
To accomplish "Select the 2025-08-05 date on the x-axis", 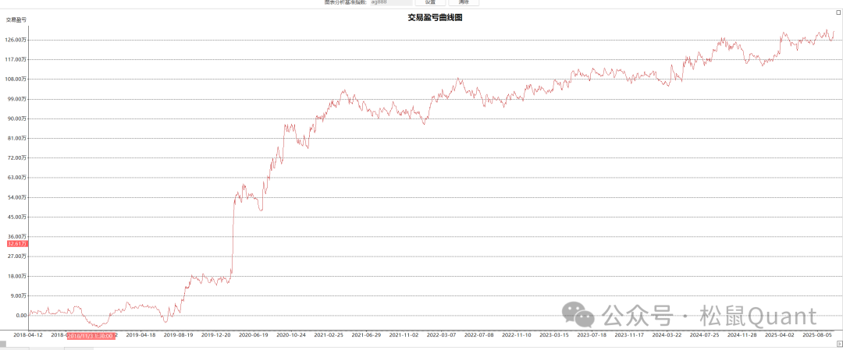I will coord(820,334).
